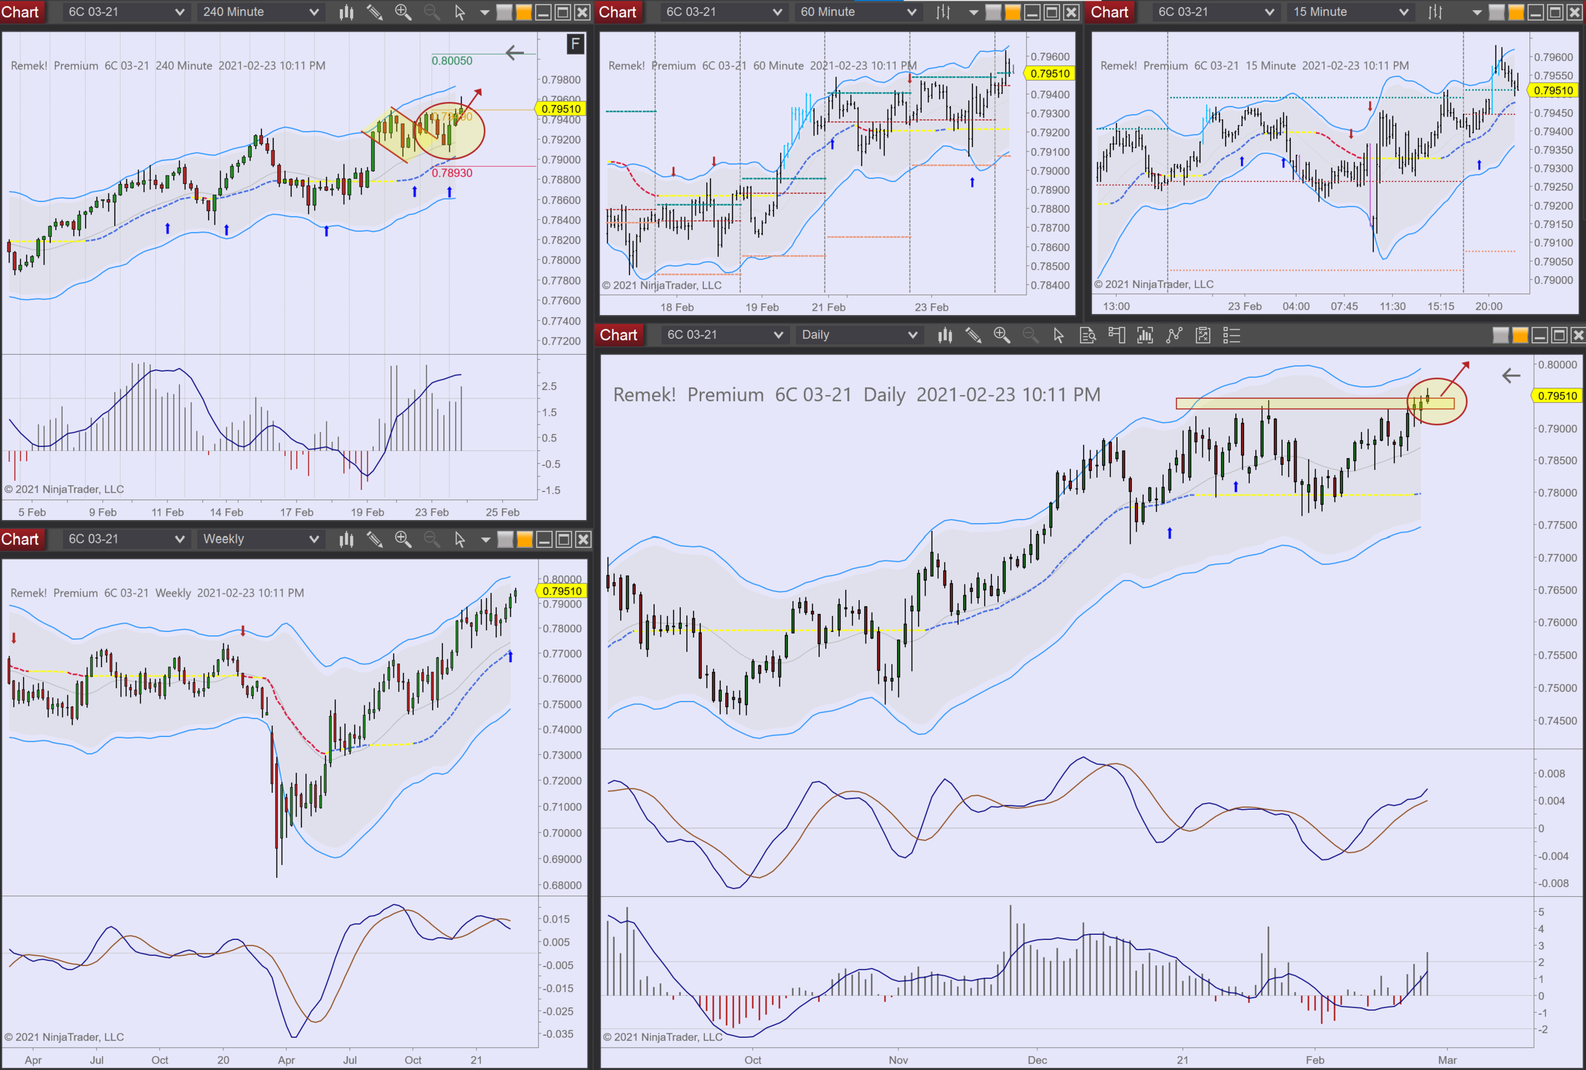Open bar style icon on Daily chart toolbar
The height and width of the screenshot is (1070, 1586).
click(x=945, y=335)
